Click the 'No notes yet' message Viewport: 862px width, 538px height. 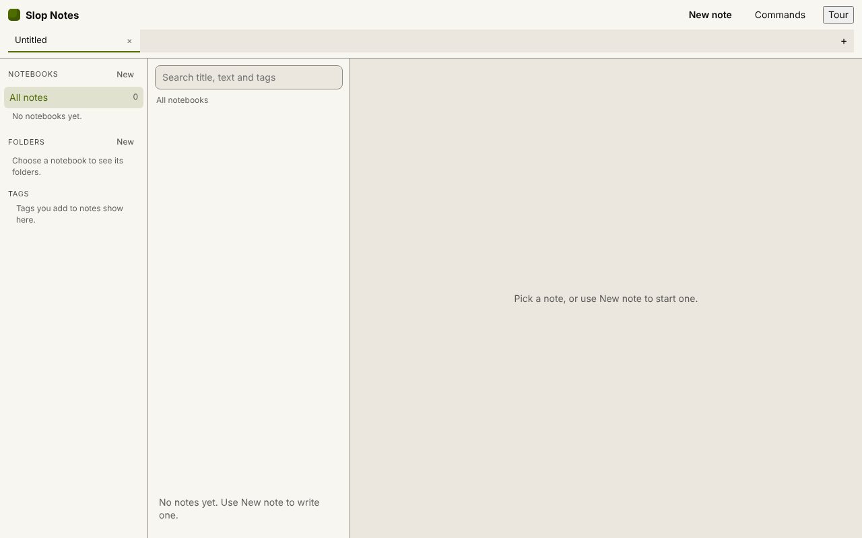pos(239,508)
